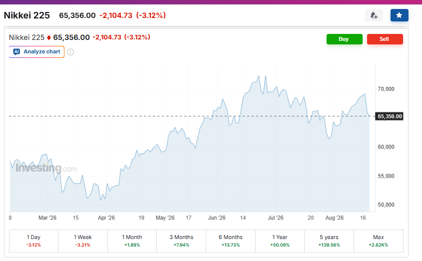Click the red down arrow beside Nikkei 225
422x261 pixels.
pos(49,37)
